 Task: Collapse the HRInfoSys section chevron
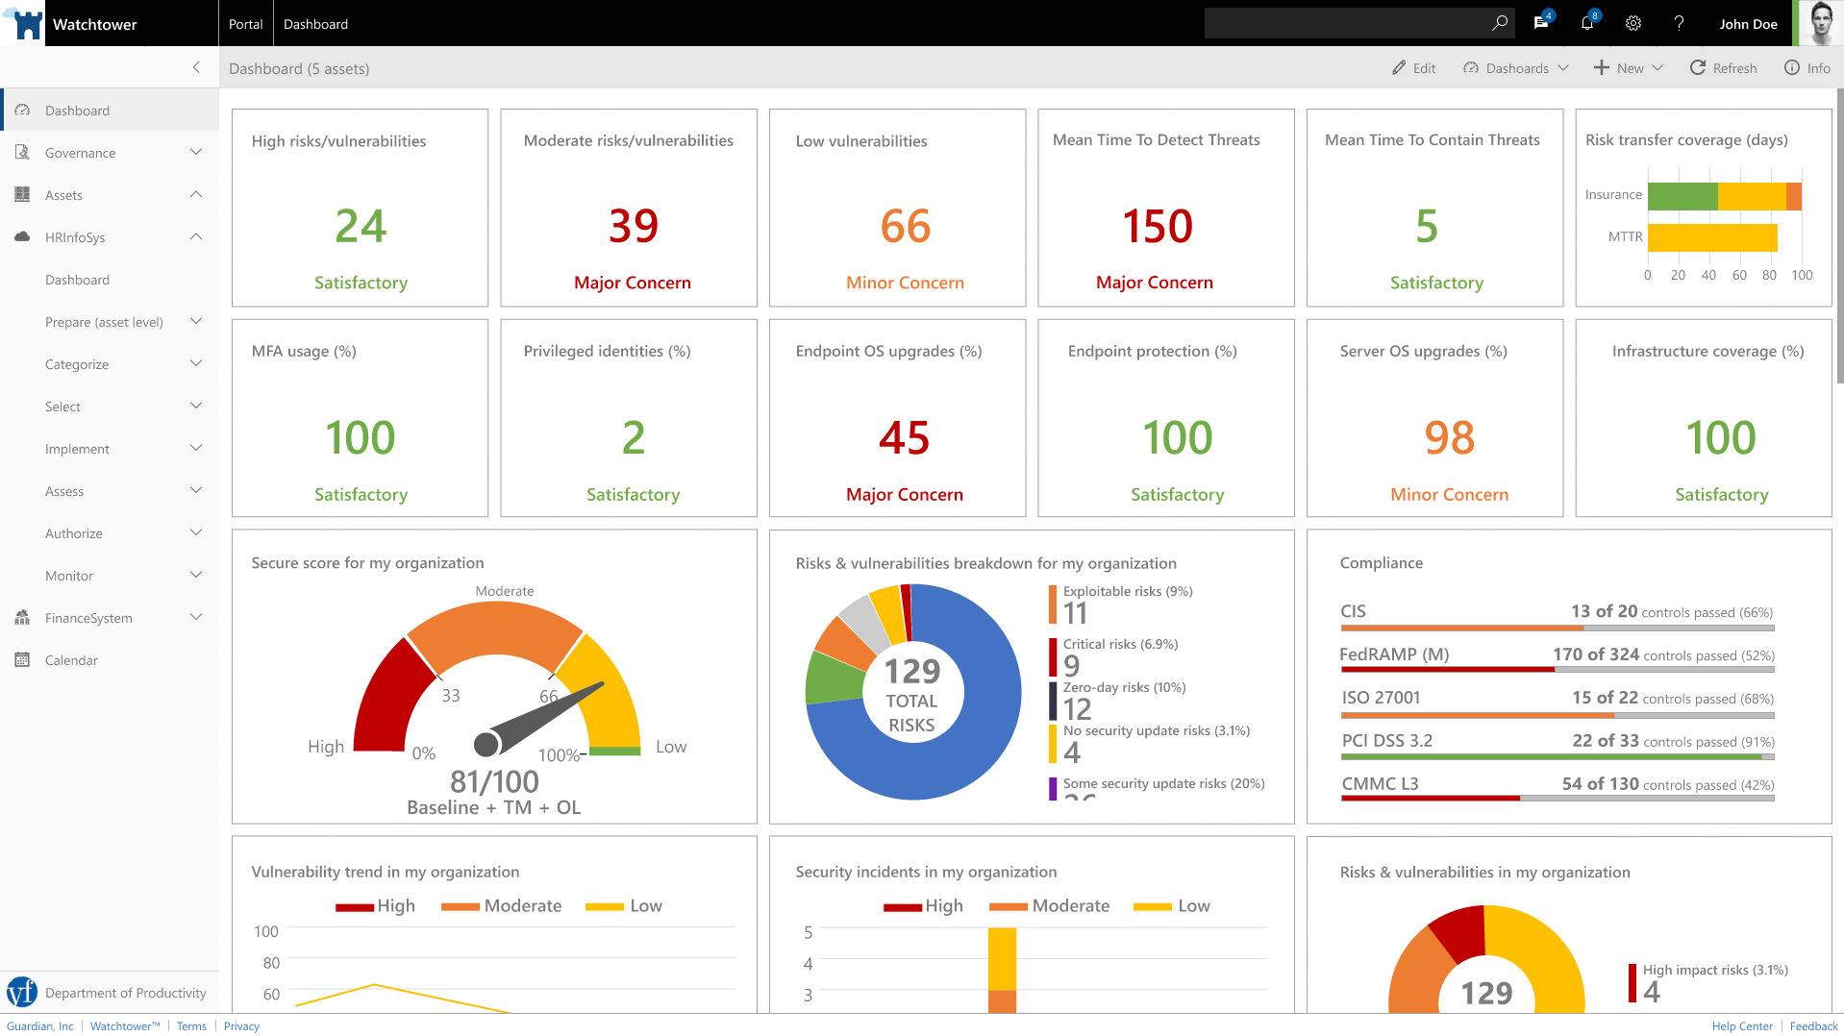pyautogui.click(x=196, y=236)
